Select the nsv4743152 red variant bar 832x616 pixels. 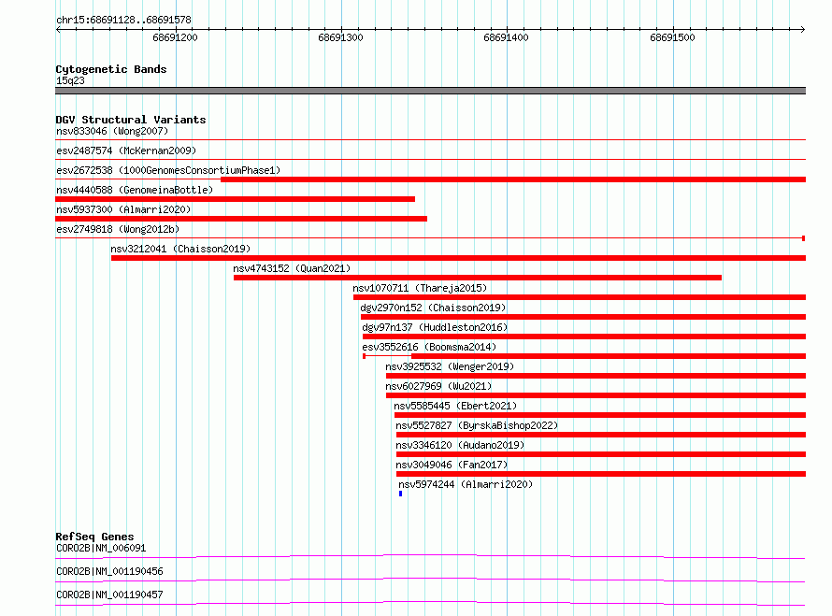(x=478, y=278)
